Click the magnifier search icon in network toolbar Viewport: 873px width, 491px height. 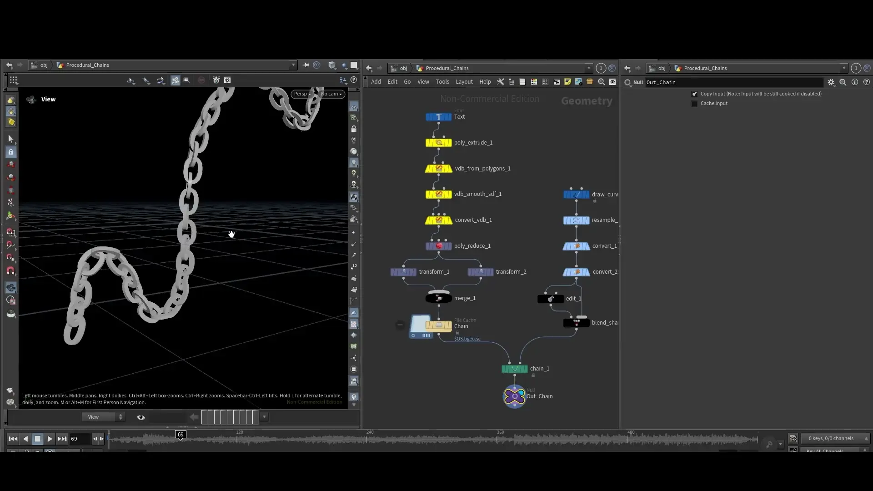pos(601,82)
